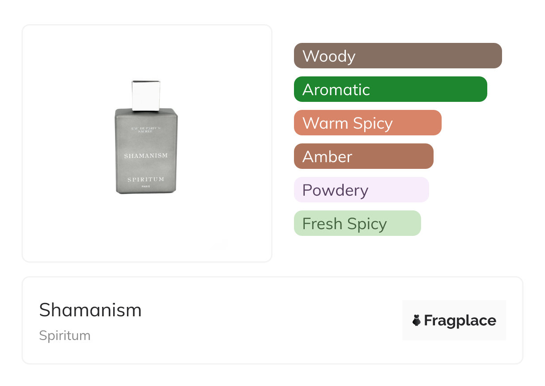The height and width of the screenshot is (386, 545).
Task: Click the Eau de Parfum Sacrée bottle text
Action: click(146, 130)
